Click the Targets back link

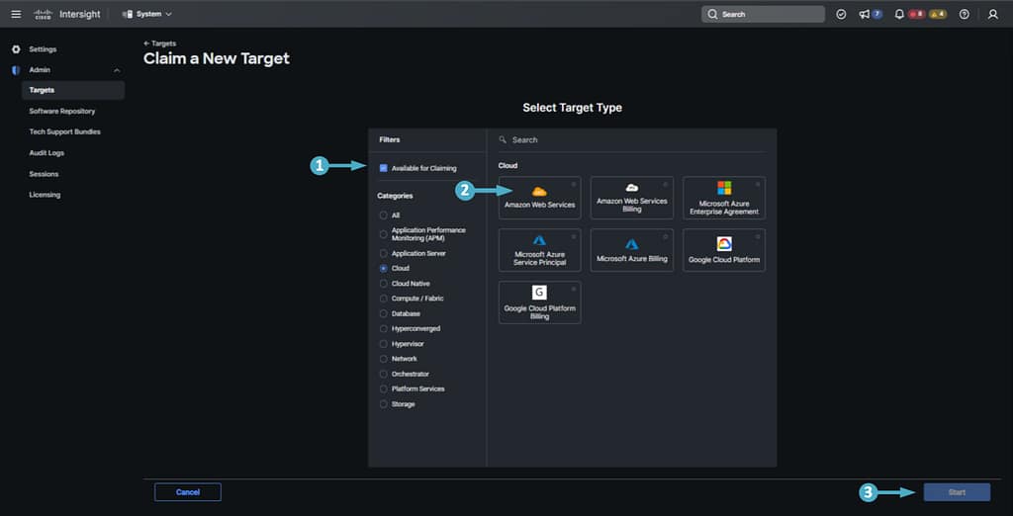[160, 43]
